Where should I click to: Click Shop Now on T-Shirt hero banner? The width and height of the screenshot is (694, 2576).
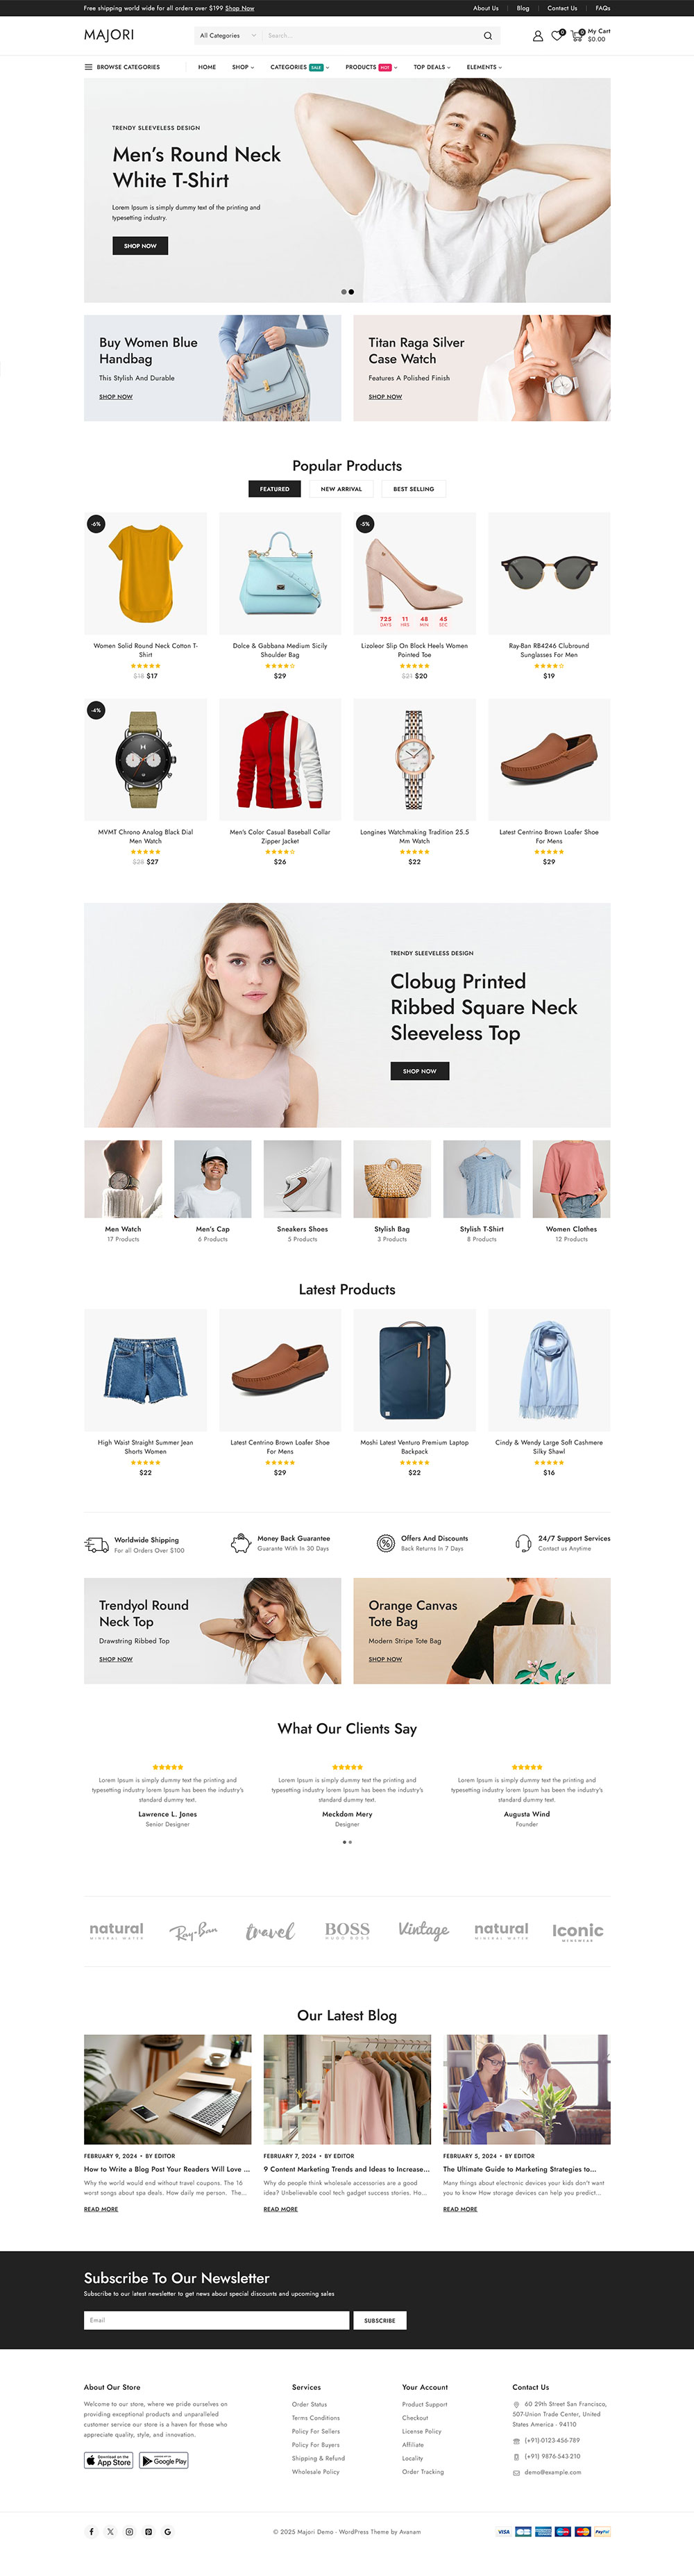pyautogui.click(x=139, y=245)
